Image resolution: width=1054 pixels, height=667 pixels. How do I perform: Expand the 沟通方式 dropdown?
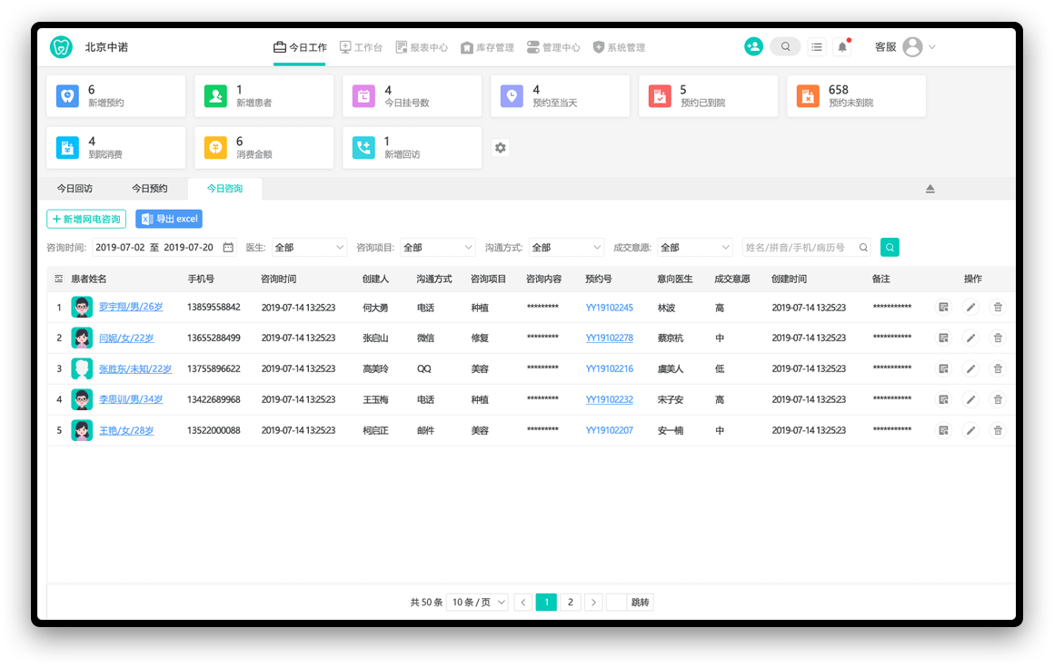(x=566, y=248)
